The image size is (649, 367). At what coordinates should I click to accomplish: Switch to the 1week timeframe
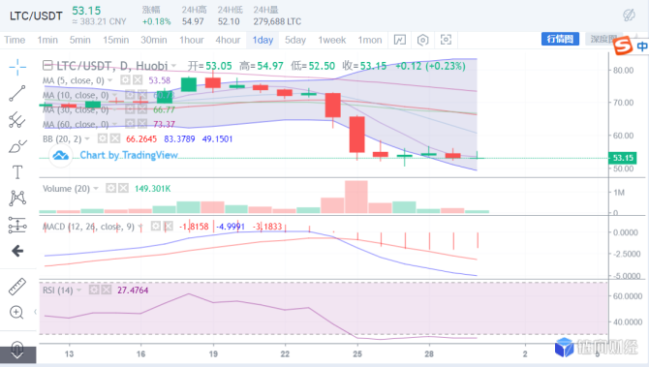coord(332,40)
